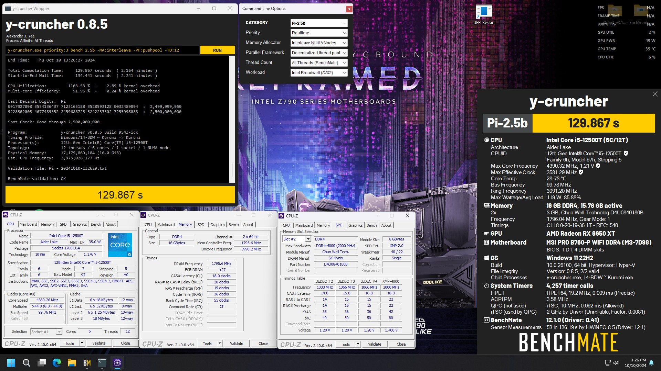This screenshot has height=371, width=661.
Task: Close the BenchMate result panel
Action: [655, 94]
